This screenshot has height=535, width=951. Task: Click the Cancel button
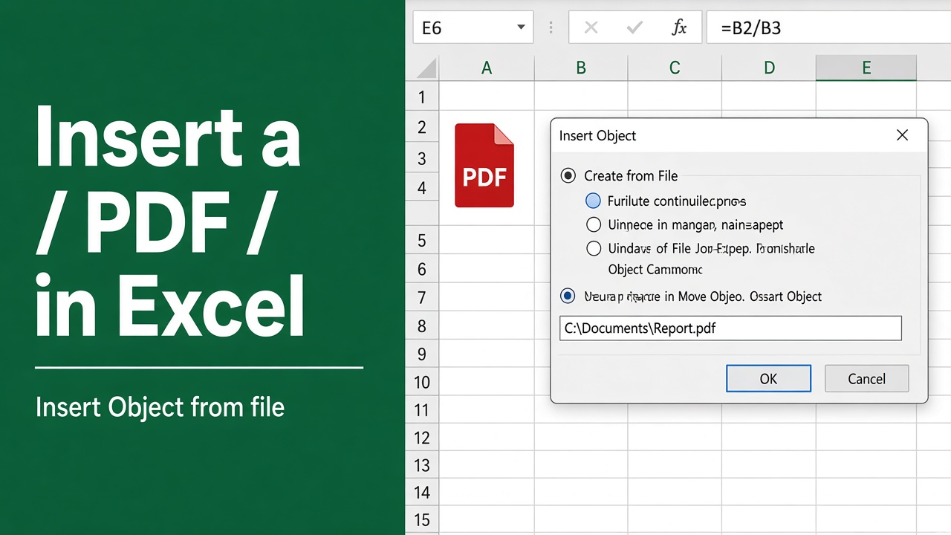(866, 378)
